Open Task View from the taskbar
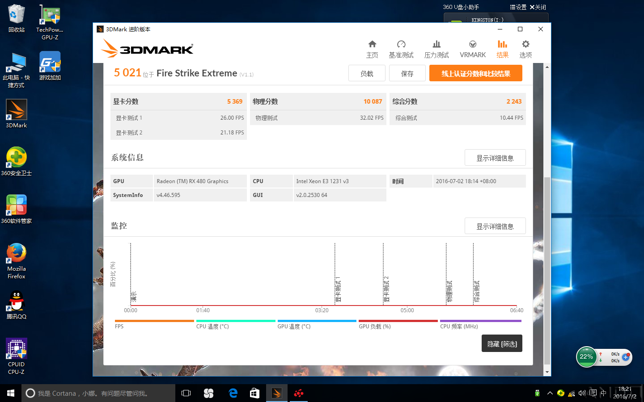 click(186, 393)
